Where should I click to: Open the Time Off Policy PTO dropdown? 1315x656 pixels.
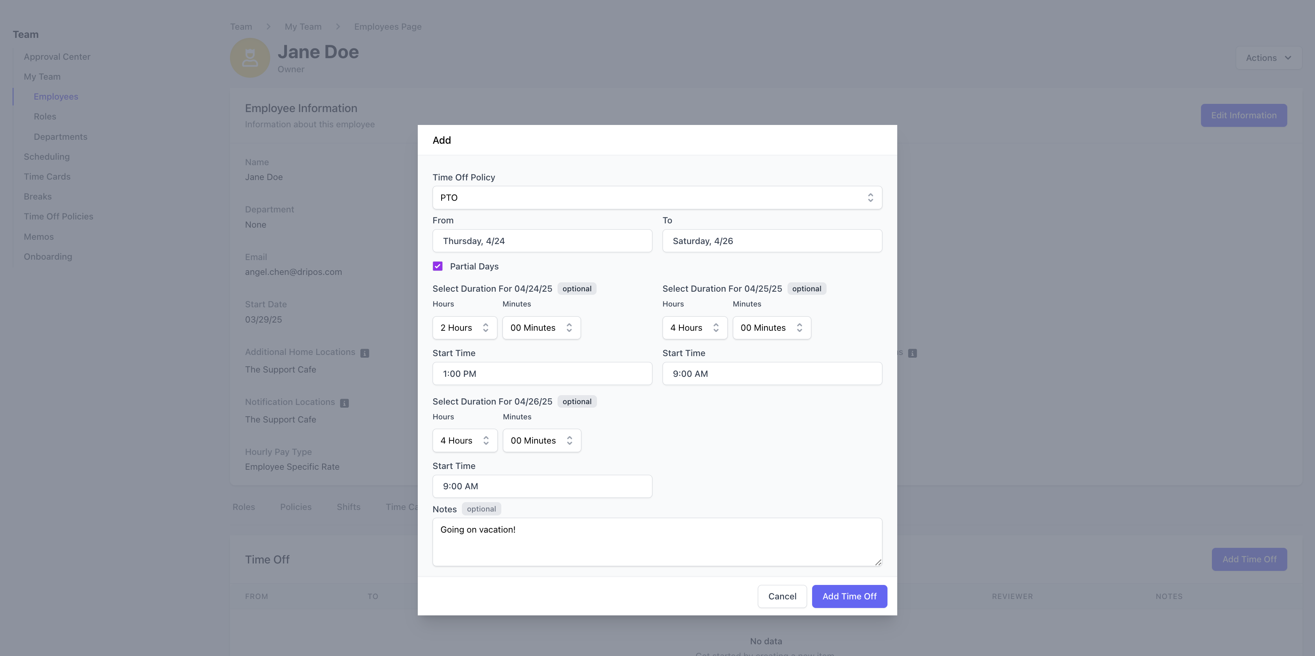(657, 198)
